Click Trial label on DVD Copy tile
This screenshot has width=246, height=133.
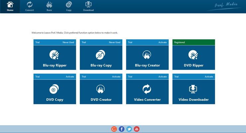(x=38, y=77)
